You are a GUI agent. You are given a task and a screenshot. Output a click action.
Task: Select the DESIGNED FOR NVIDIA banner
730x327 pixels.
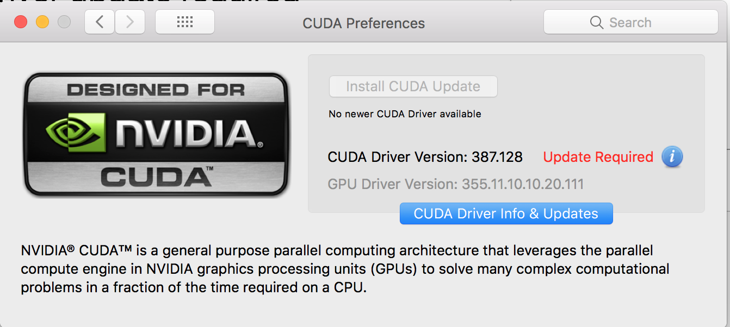(156, 91)
